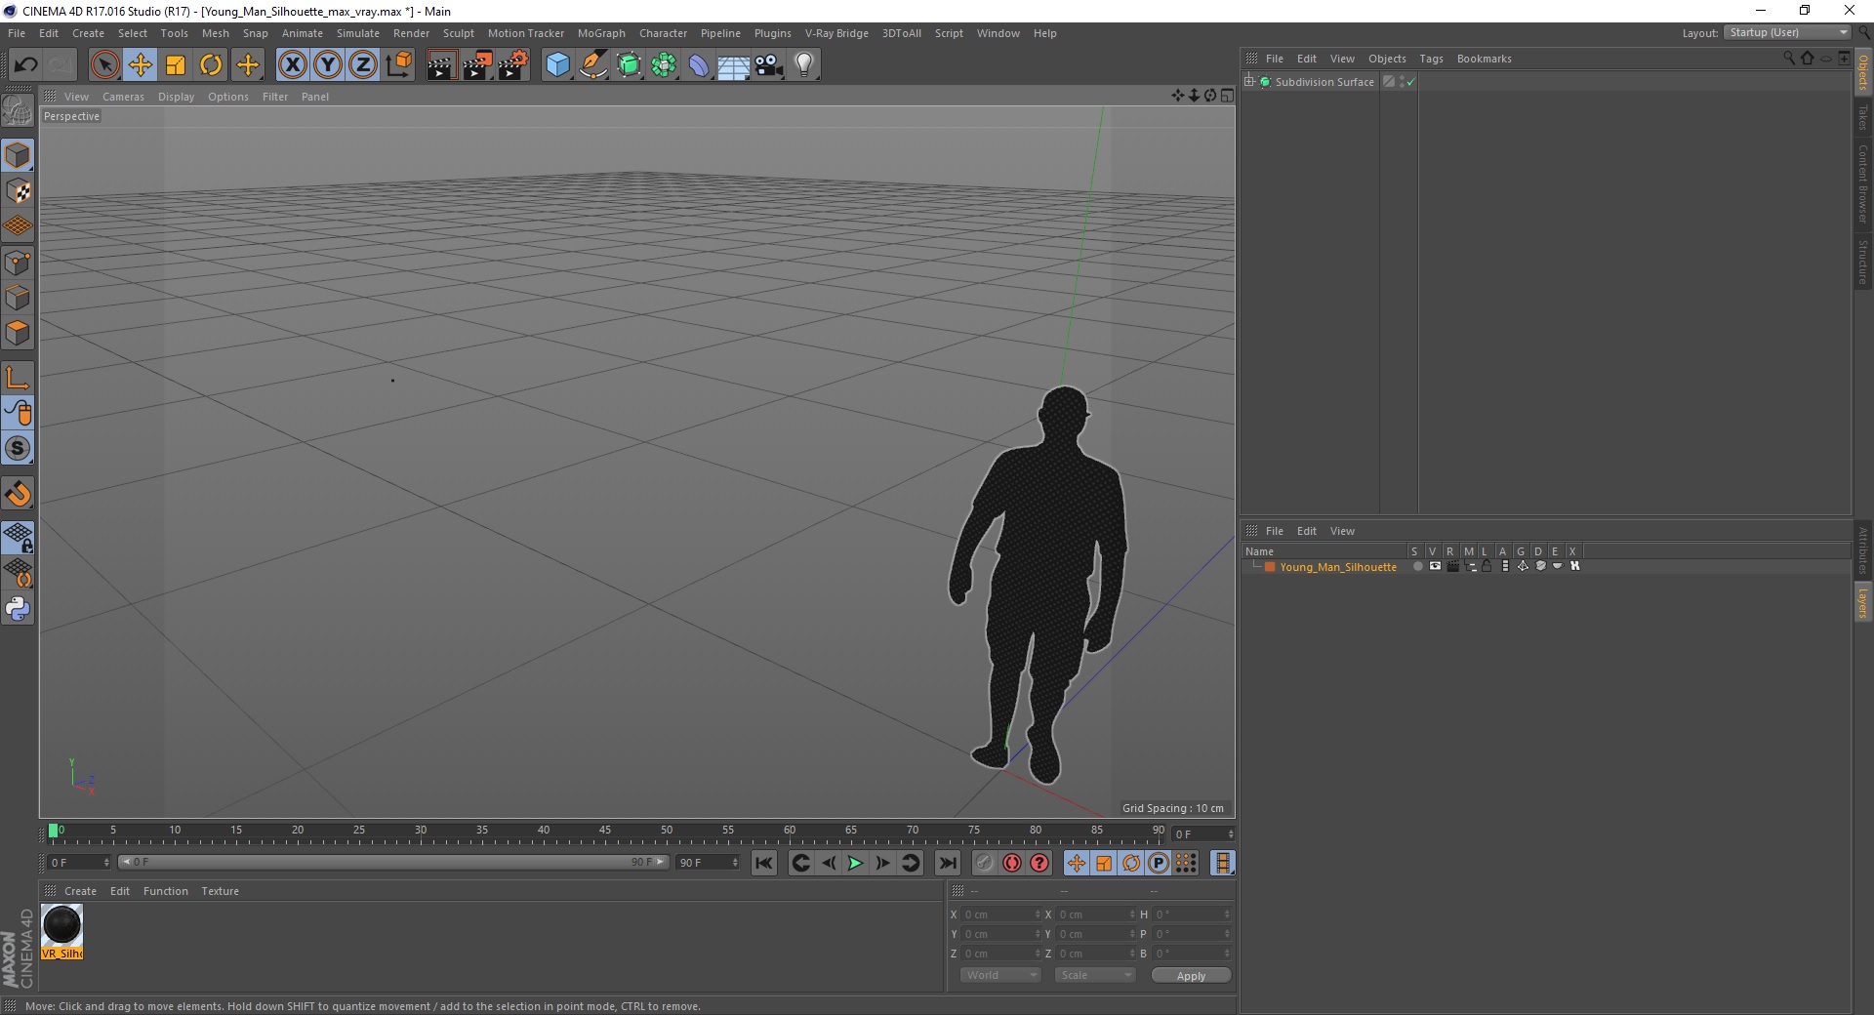Open the MoGraph menu
The width and height of the screenshot is (1874, 1015).
coord(601,33)
